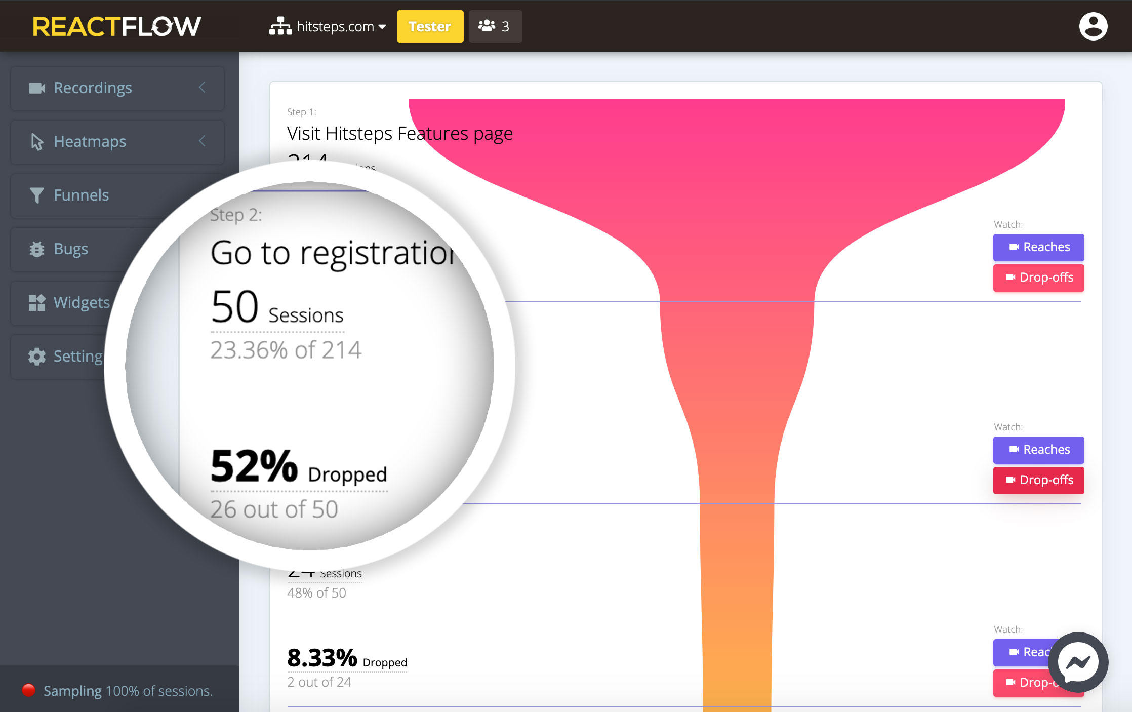
Task: Click the ReactFlow logo
Action: click(117, 26)
